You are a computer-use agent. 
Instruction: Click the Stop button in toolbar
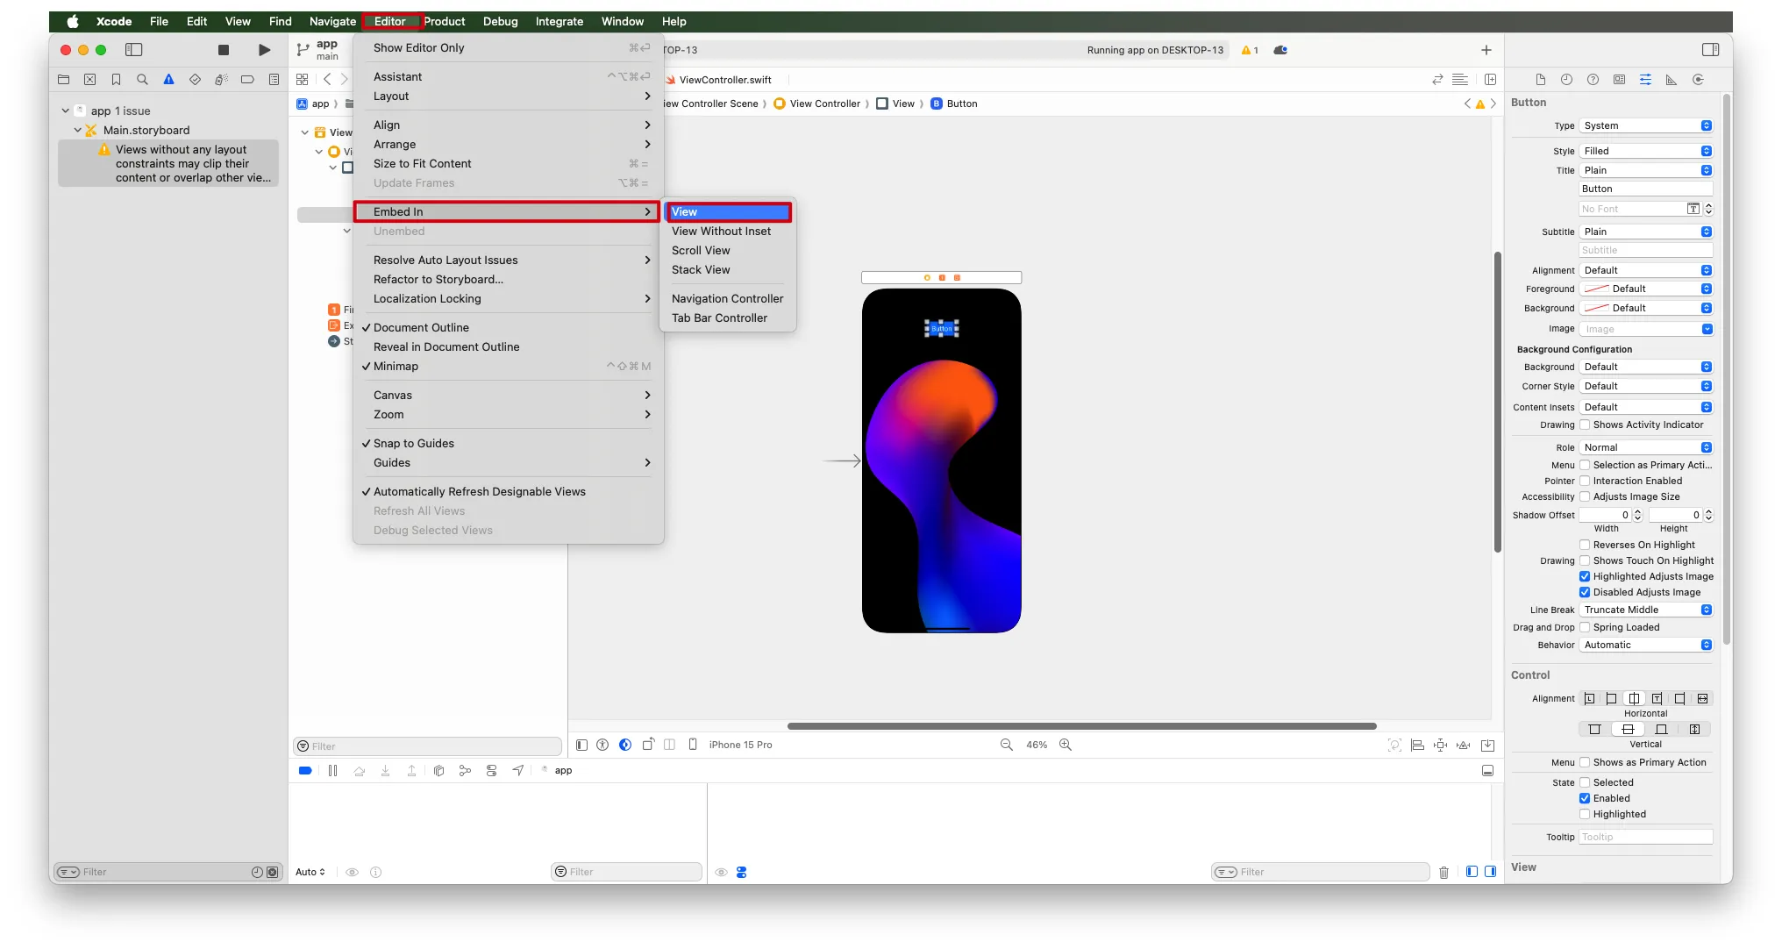(223, 50)
